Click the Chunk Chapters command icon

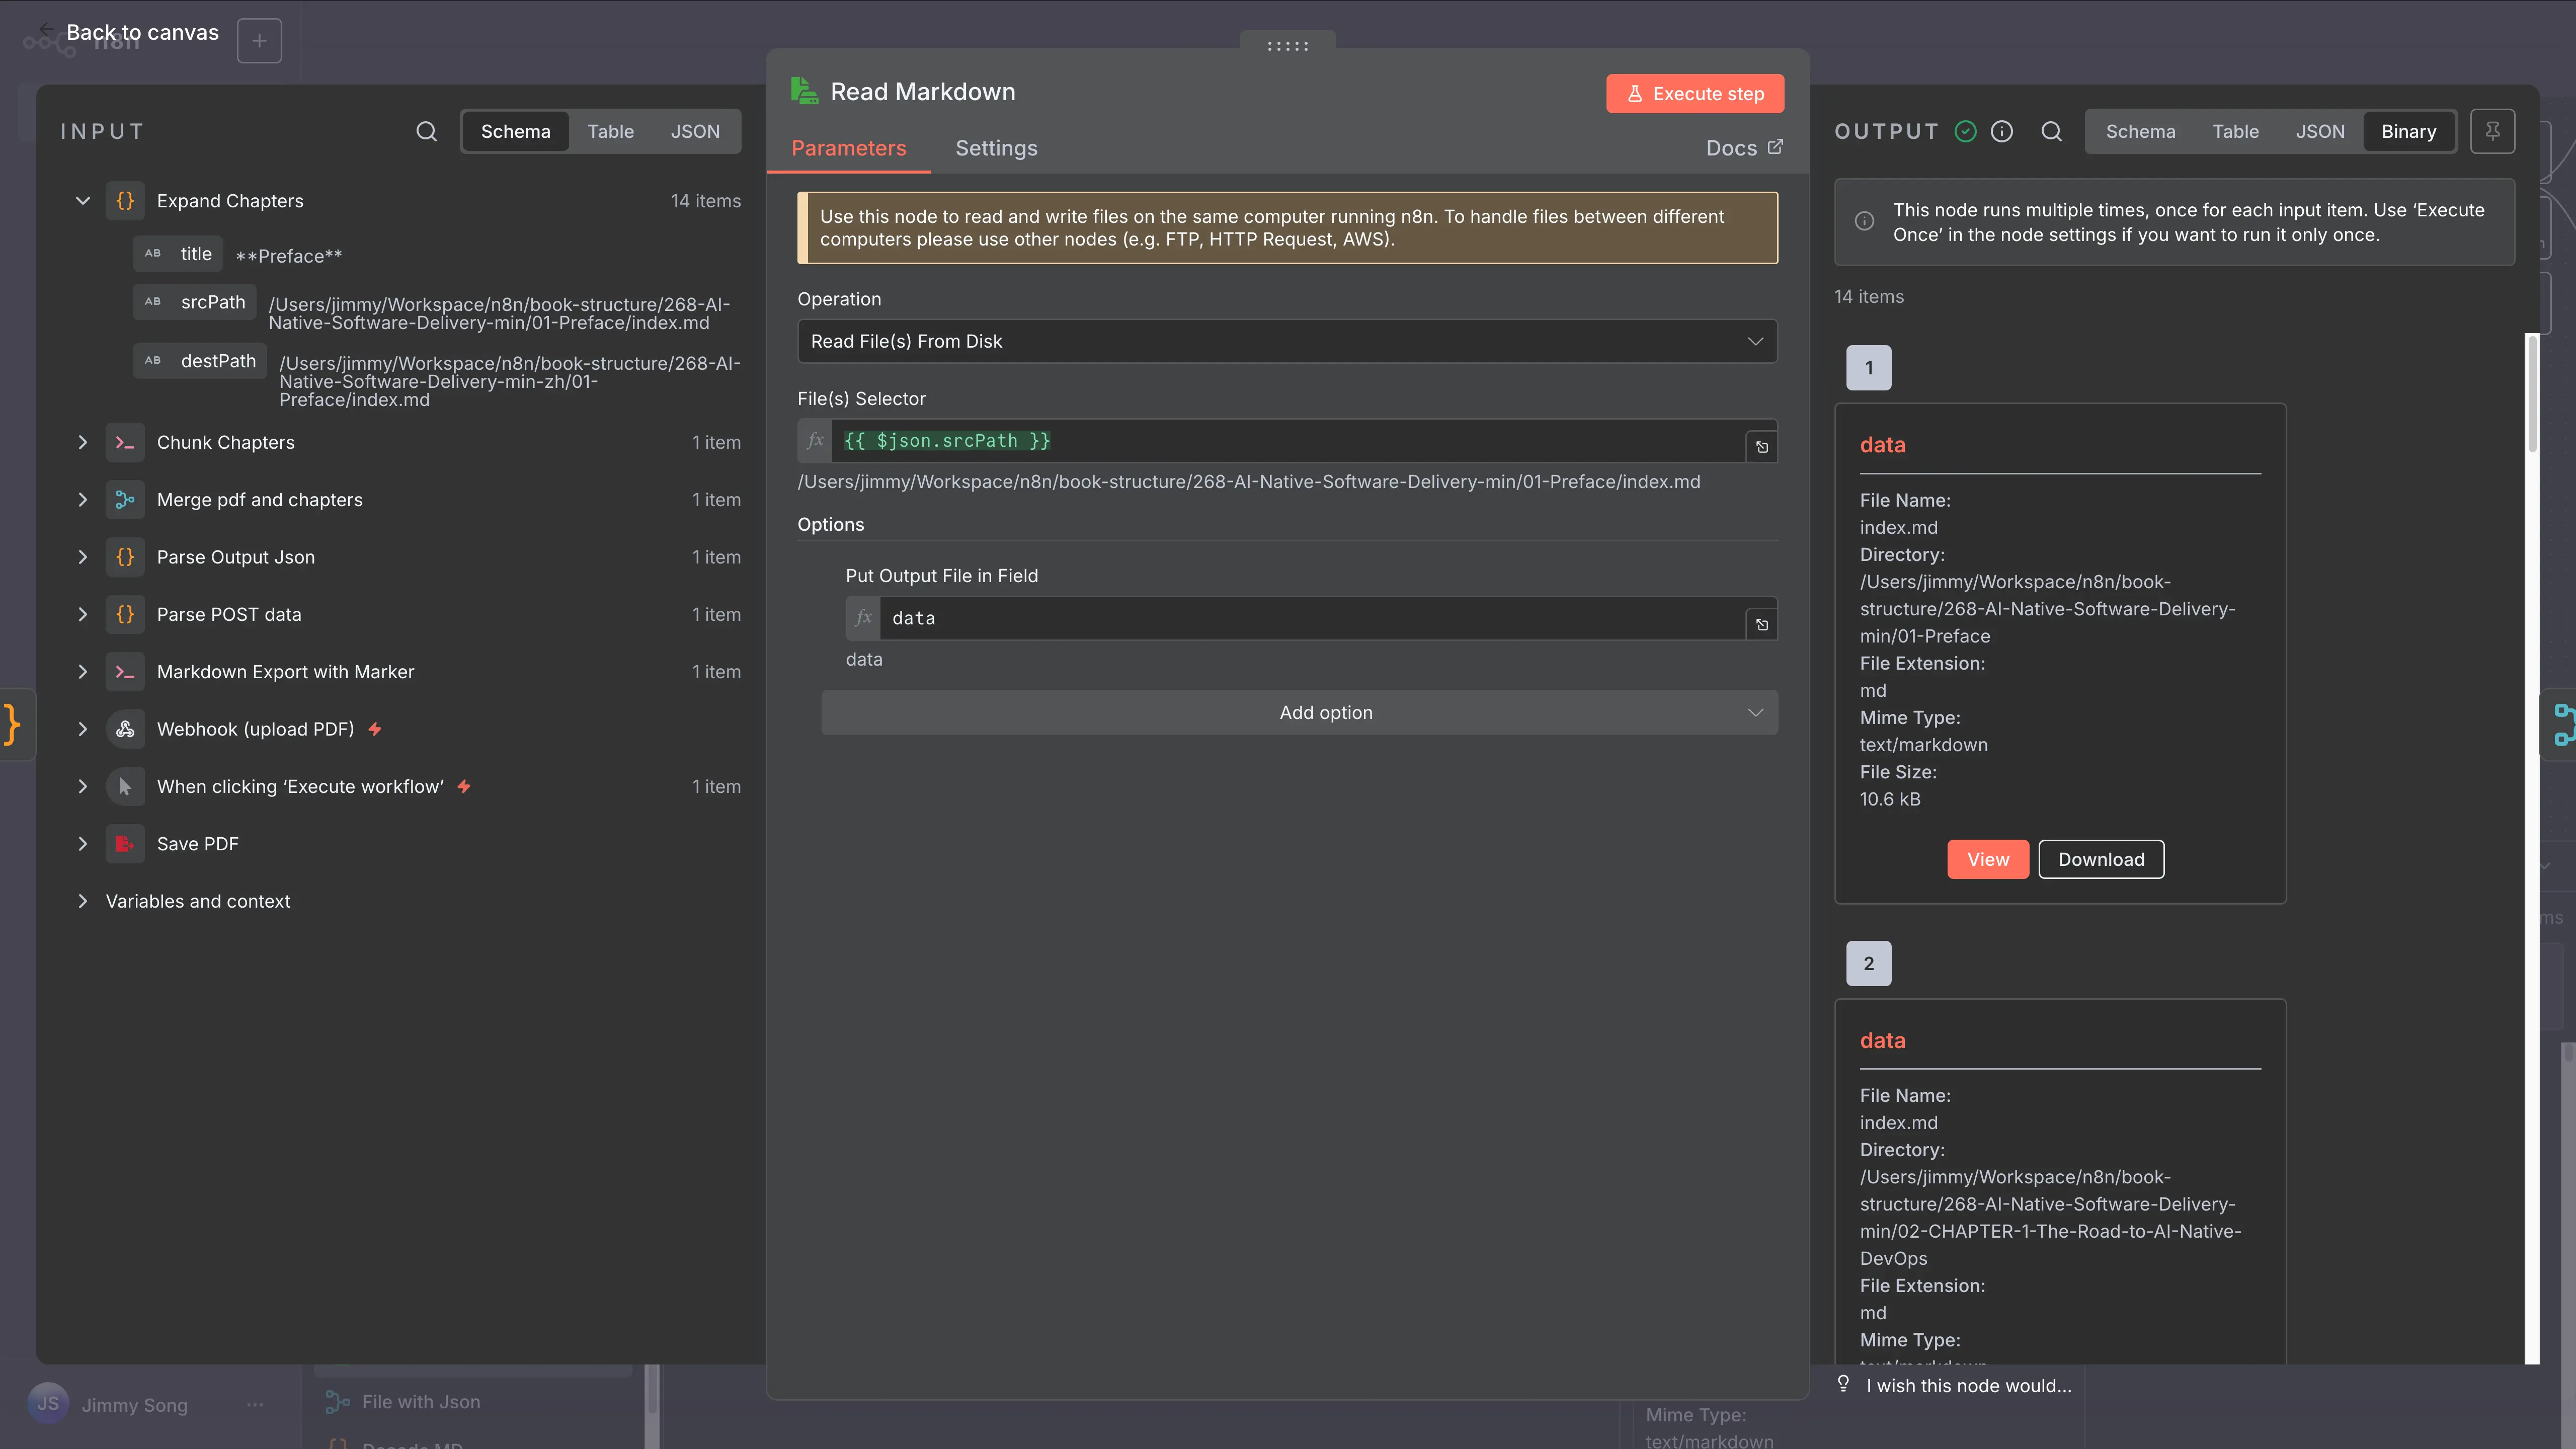(x=125, y=442)
